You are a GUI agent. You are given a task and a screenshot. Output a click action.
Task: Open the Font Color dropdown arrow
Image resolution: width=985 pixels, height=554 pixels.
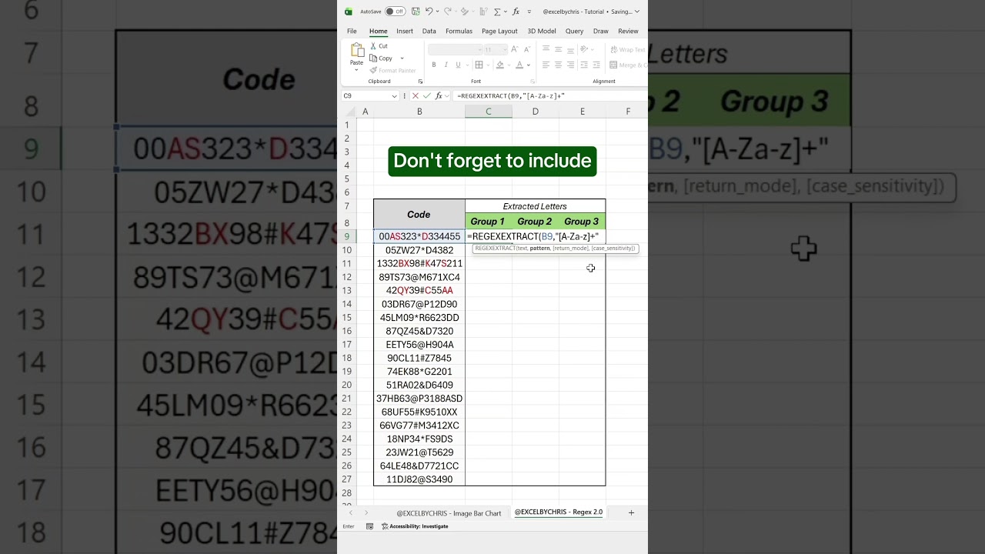coord(529,65)
